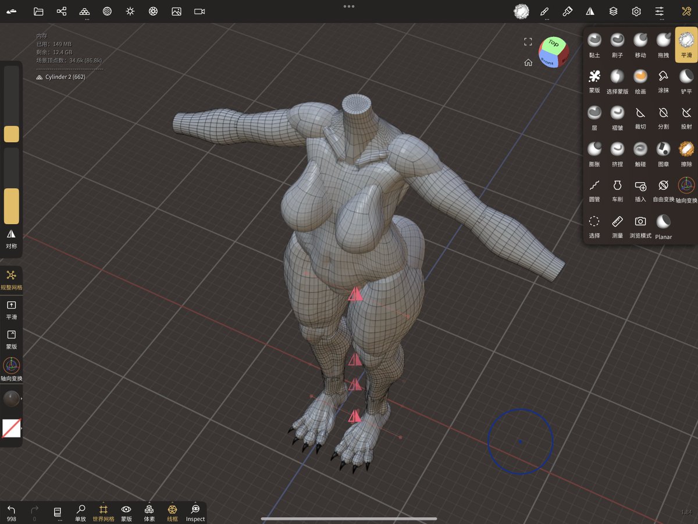Open the files menu folder icon
The width and height of the screenshot is (698, 524).
(x=38, y=11)
